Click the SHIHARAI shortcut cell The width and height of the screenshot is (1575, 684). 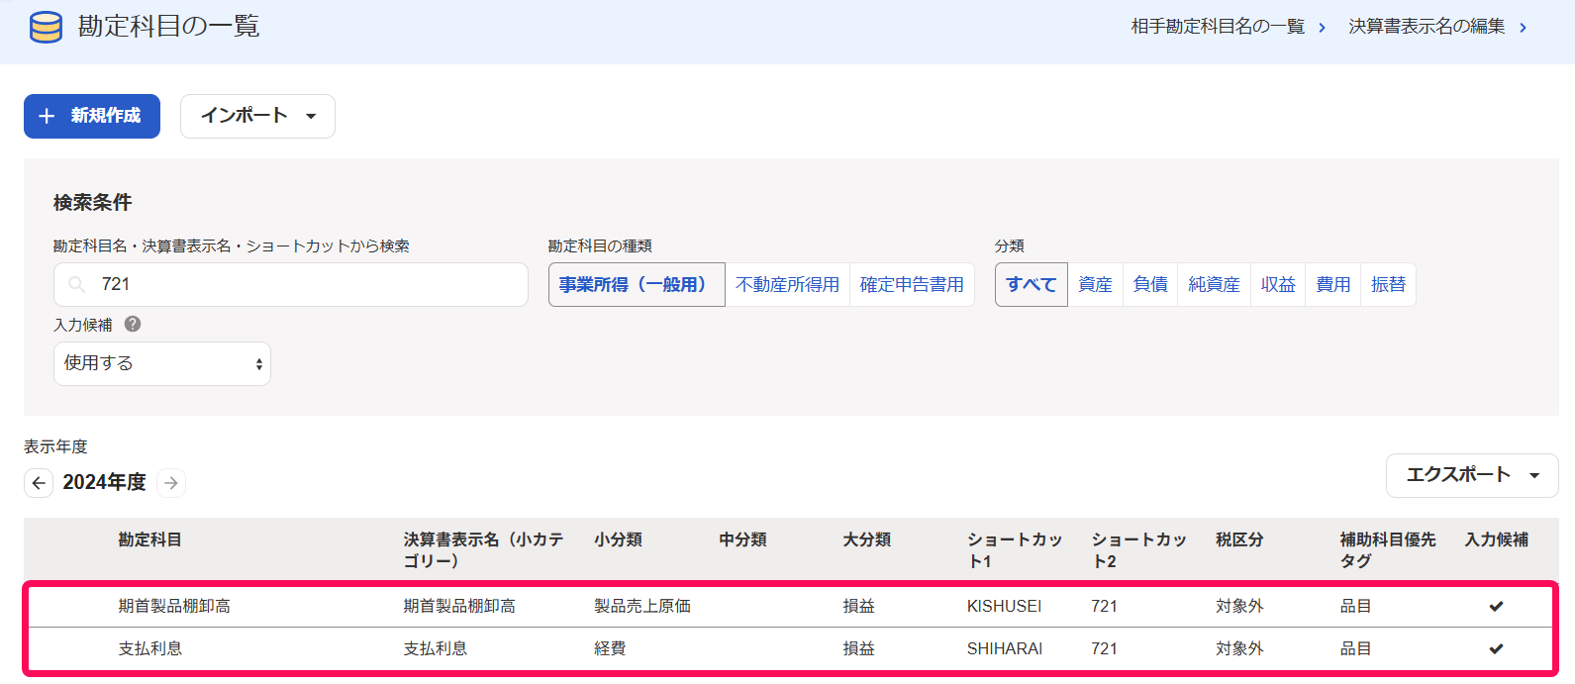click(x=1005, y=648)
